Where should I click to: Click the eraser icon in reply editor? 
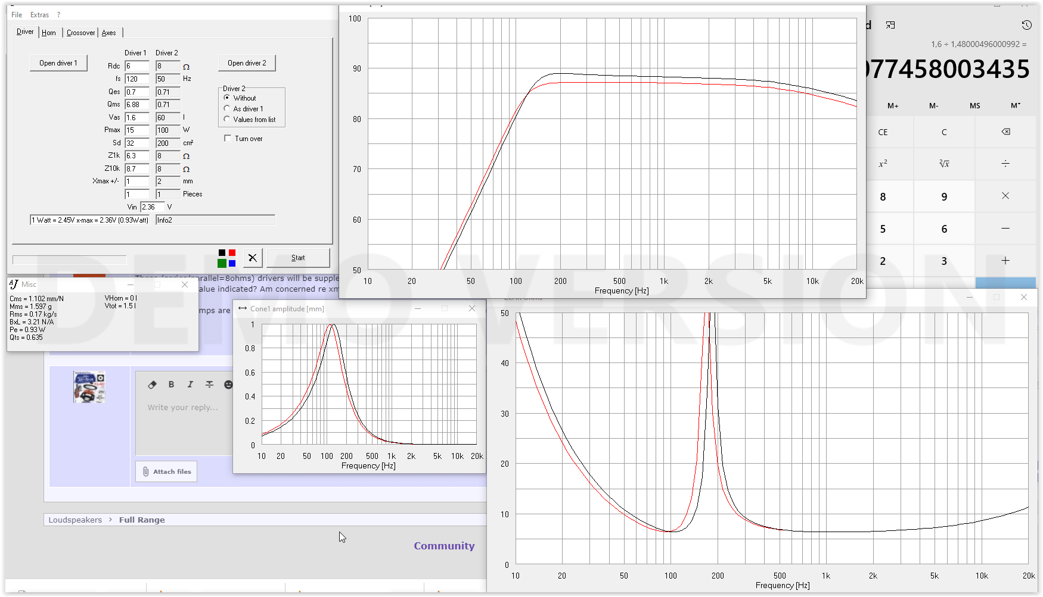click(x=152, y=385)
